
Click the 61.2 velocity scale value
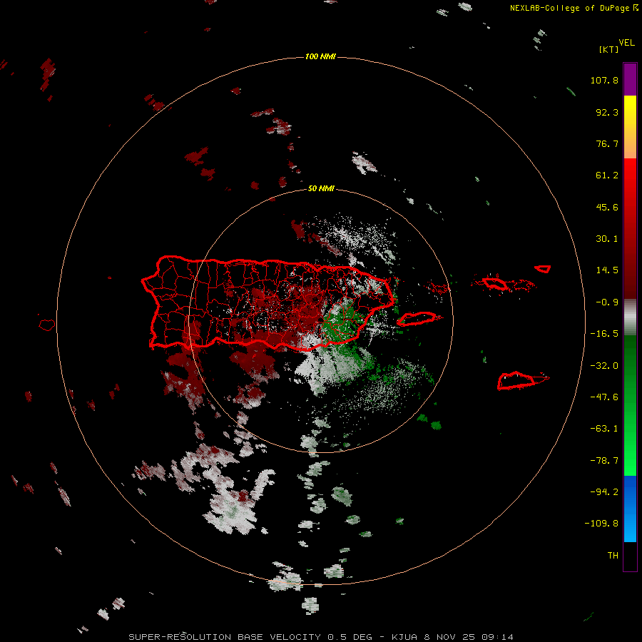[607, 175]
